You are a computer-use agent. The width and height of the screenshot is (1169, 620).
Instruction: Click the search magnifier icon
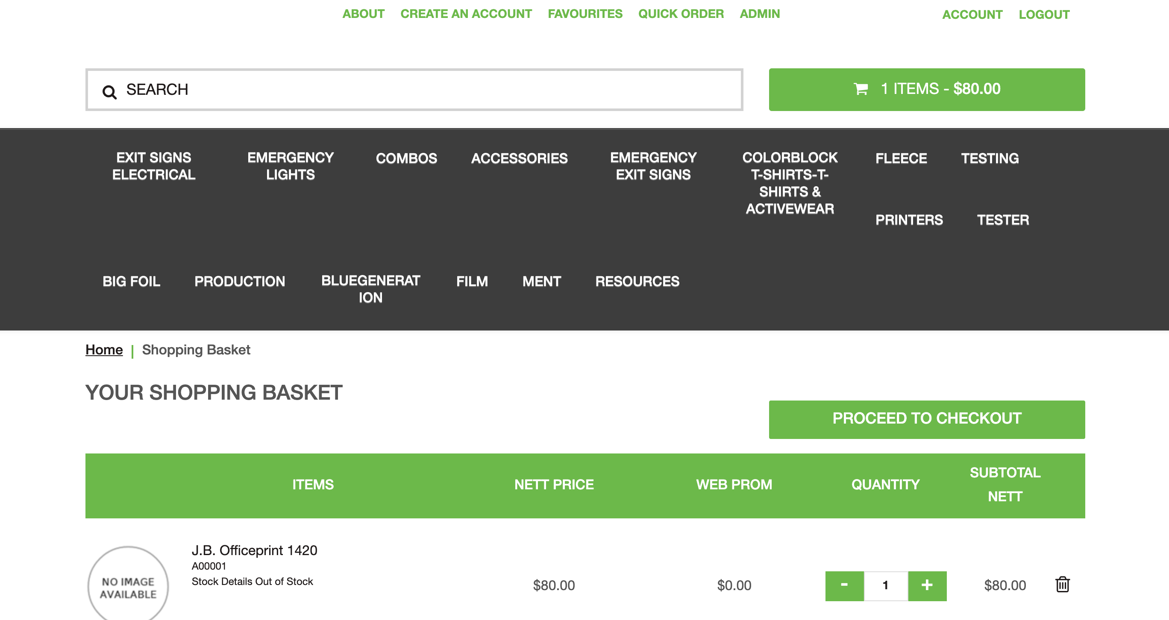[x=109, y=92]
